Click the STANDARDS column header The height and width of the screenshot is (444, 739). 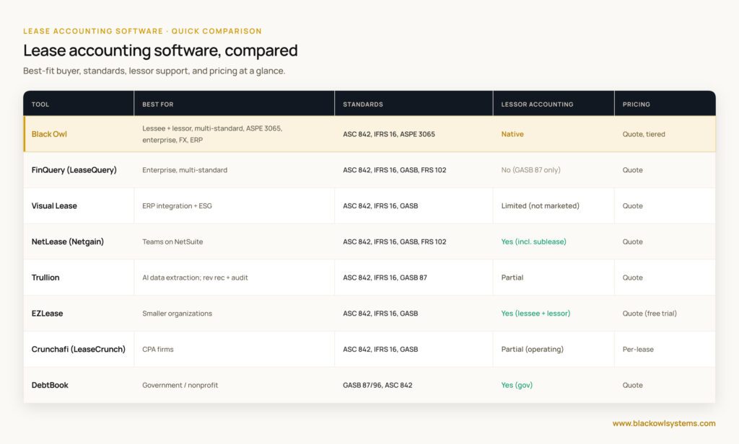[363, 105]
